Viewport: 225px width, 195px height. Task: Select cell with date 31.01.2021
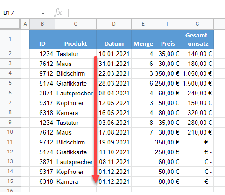114,64
